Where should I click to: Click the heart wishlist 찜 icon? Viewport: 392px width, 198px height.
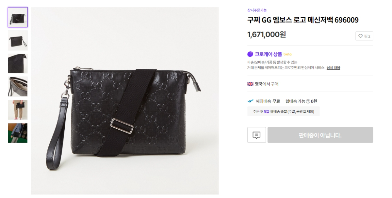click(x=361, y=36)
